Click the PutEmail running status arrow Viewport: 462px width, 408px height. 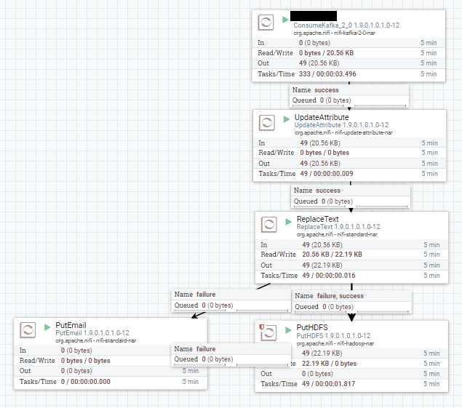[x=47, y=327]
